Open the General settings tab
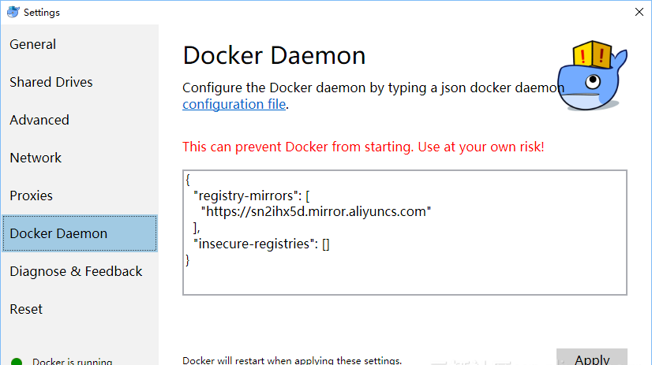This screenshot has height=365, width=652. 33,44
